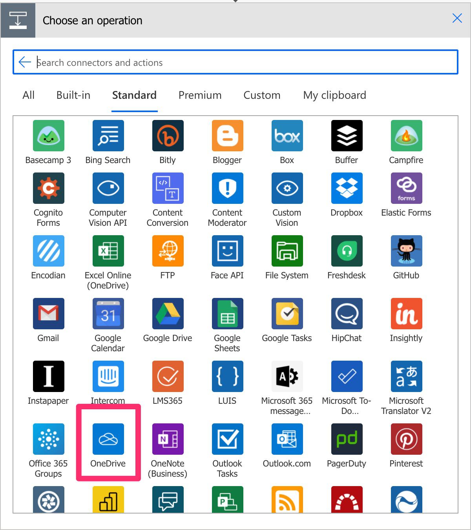Open the My clipboard tab

point(334,95)
